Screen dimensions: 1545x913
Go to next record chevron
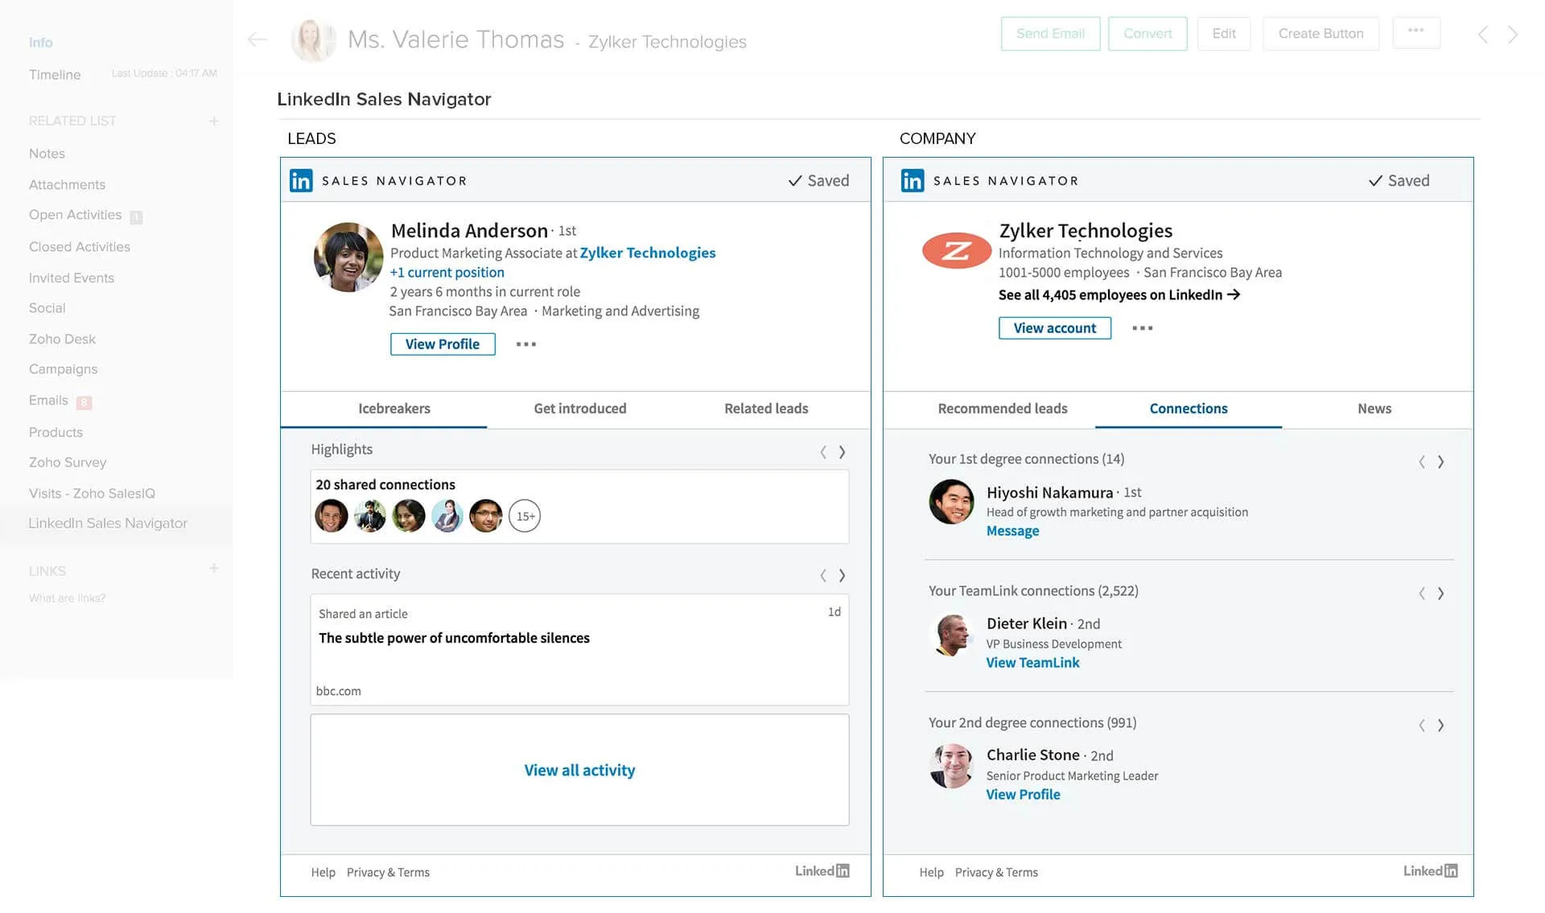coord(1513,35)
